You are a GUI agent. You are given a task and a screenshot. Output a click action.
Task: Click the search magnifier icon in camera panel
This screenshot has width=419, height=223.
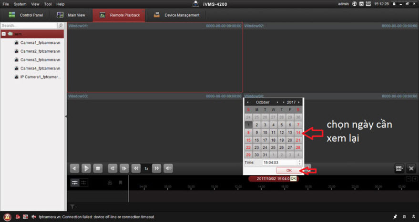[x=61, y=26]
